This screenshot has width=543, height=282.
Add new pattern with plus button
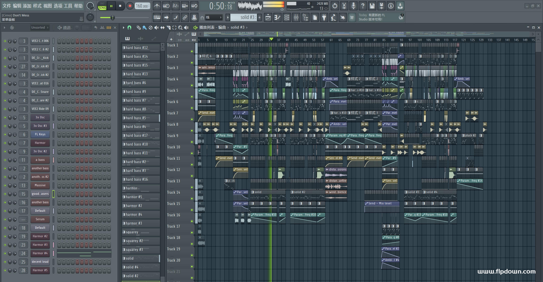coord(259,18)
